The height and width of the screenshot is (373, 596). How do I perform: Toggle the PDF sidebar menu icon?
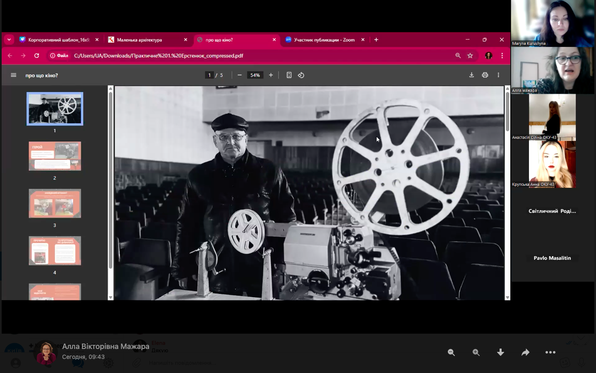pyautogui.click(x=13, y=75)
